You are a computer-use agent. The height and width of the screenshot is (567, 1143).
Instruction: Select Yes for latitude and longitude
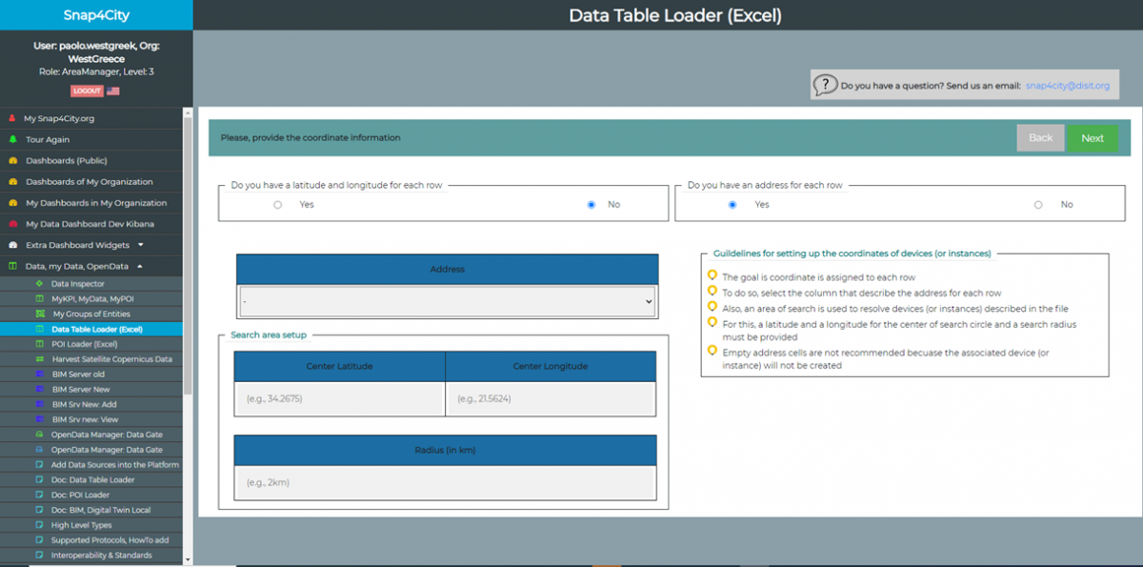[278, 205]
